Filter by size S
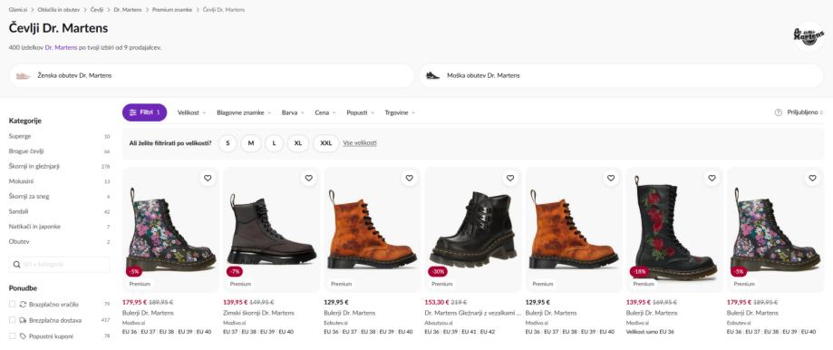 228,143
